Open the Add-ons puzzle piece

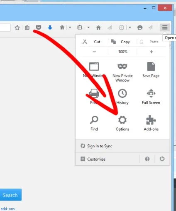[151, 120]
